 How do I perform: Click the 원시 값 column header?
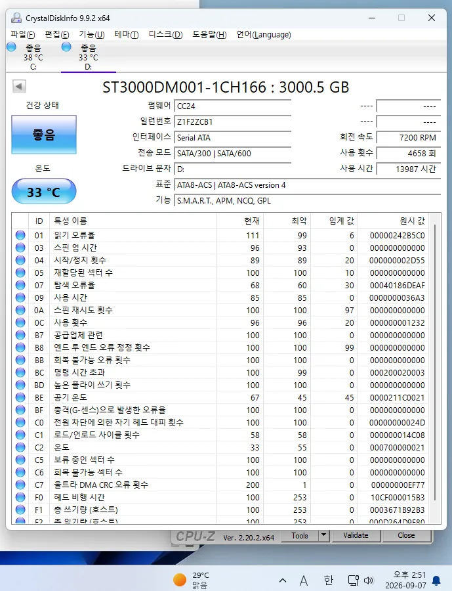tap(393, 221)
